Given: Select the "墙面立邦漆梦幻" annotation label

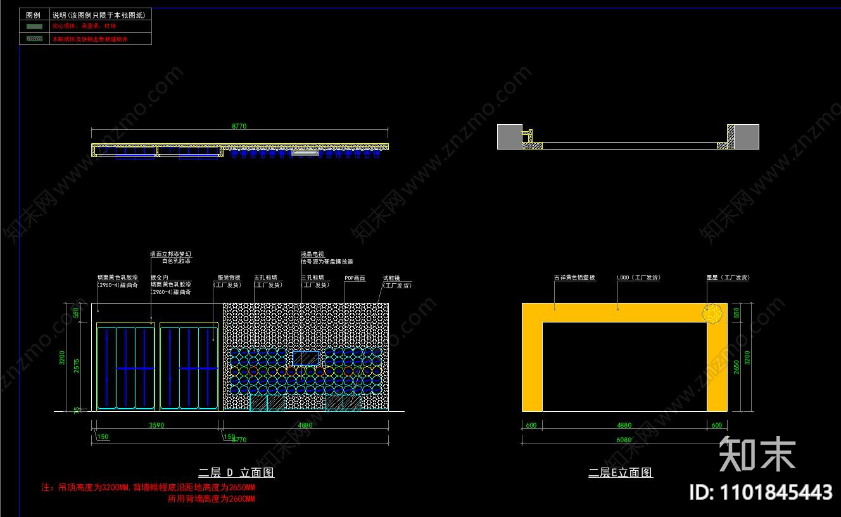Looking at the screenshot, I should pyautogui.click(x=170, y=253).
